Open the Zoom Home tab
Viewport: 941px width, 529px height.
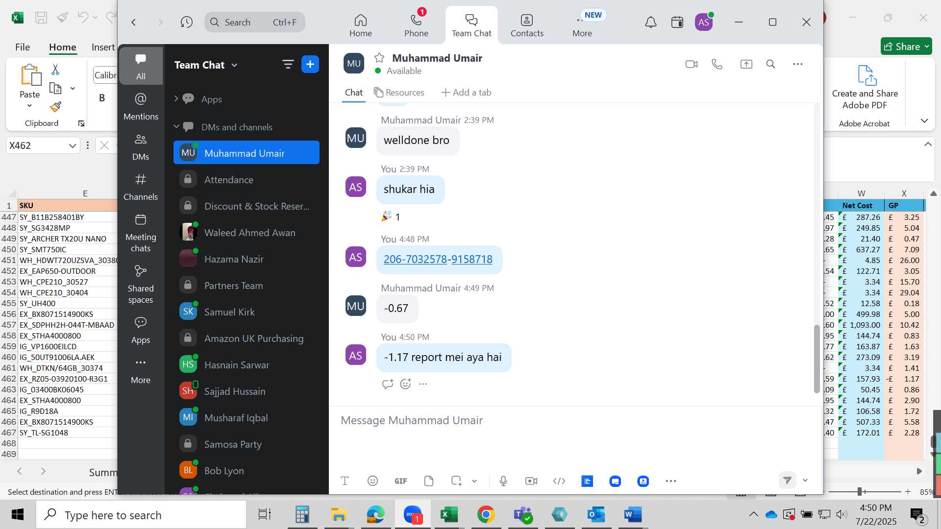tap(360, 25)
